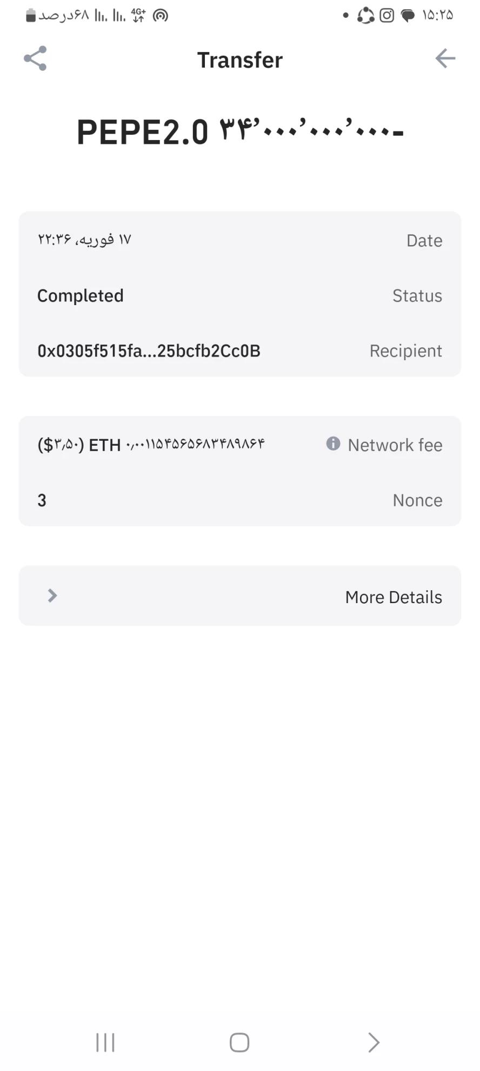
Task: Tap the chat bubble notification icon
Action: tap(408, 16)
